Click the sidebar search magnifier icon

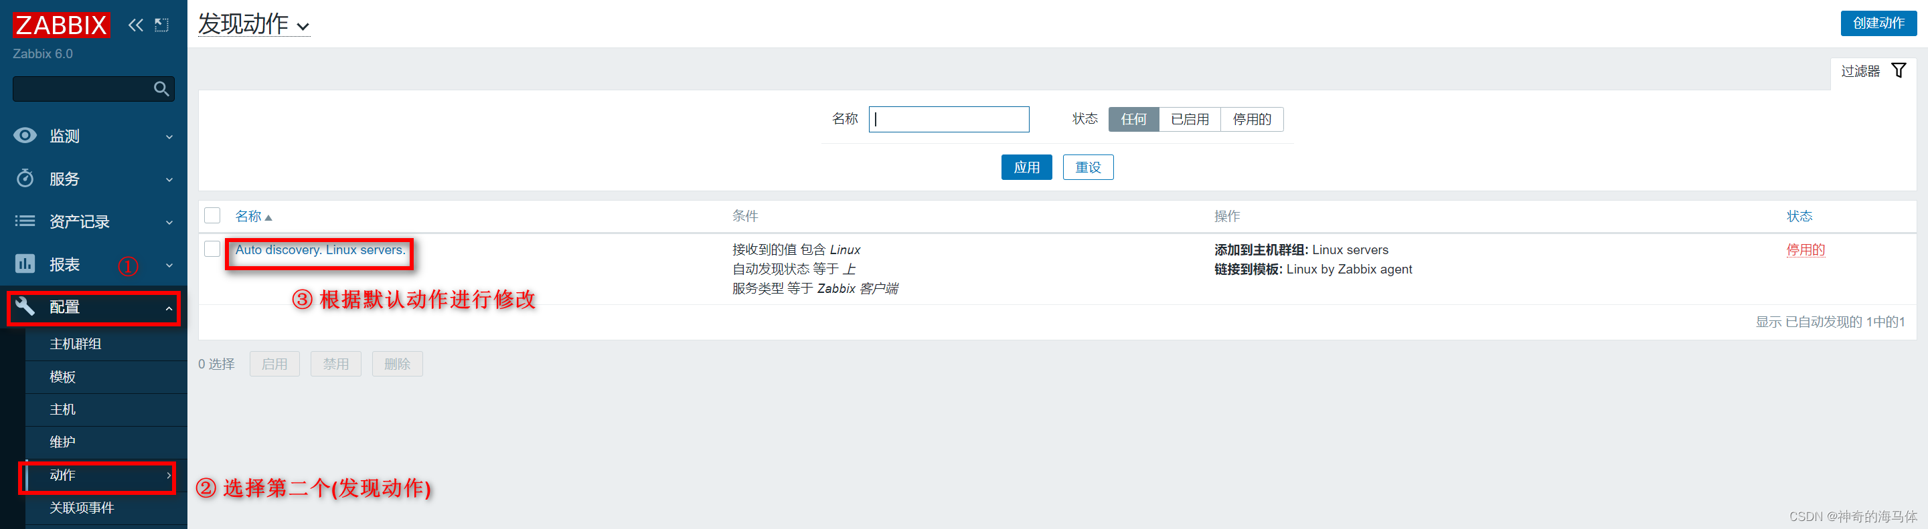coord(161,89)
